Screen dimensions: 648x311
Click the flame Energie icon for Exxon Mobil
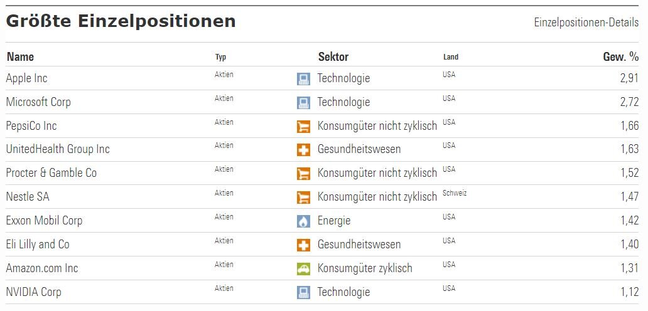pyautogui.click(x=303, y=221)
